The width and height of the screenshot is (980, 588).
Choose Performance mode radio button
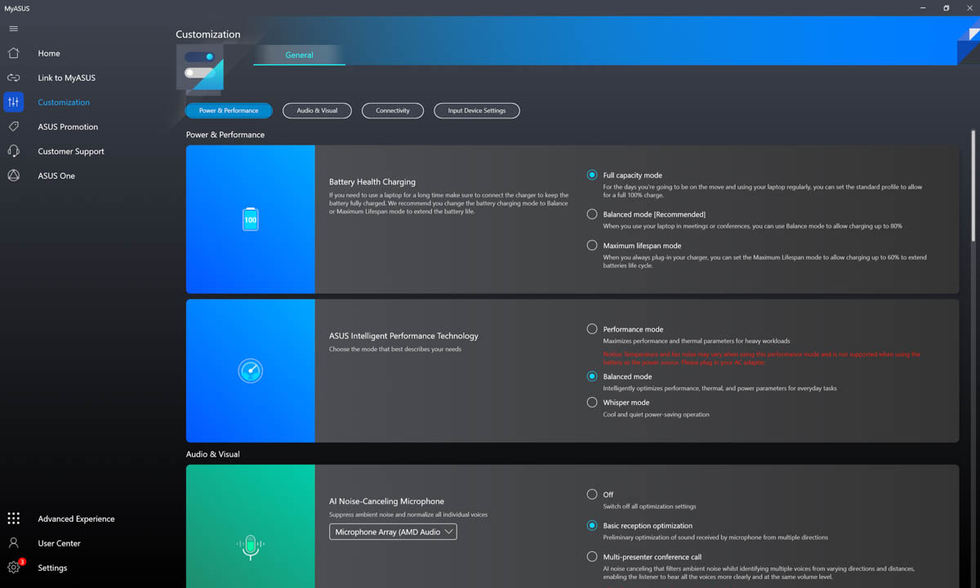[x=592, y=329]
